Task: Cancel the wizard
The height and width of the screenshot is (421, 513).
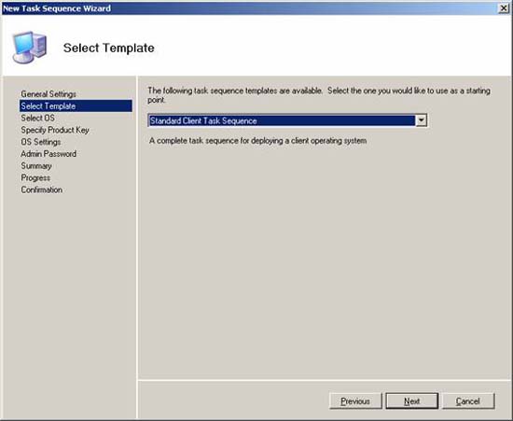Action: pyautogui.click(x=468, y=401)
